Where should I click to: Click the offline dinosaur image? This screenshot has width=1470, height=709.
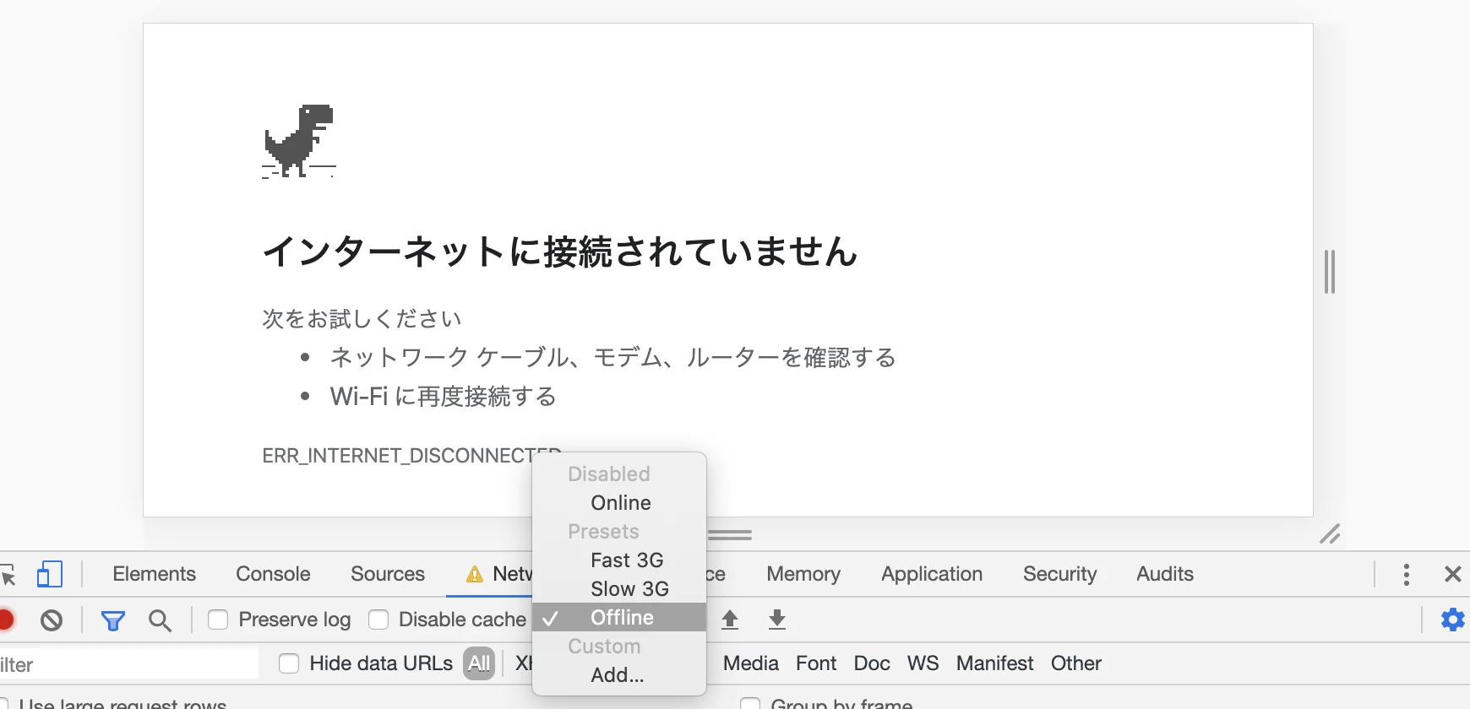(x=299, y=141)
